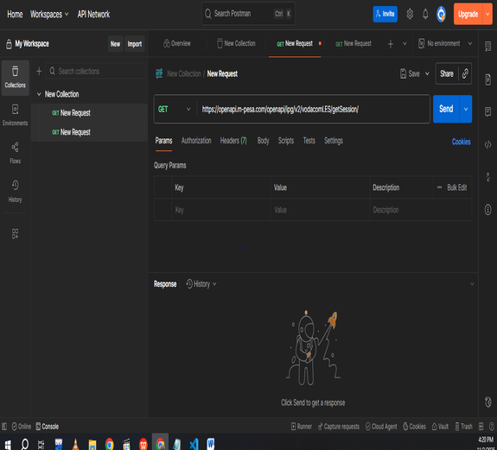
Task: Open the request info icon
Action: (x=487, y=209)
